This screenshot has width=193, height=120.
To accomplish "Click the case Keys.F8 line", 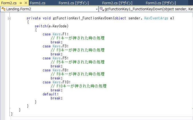I will click(x=56, y=70).
